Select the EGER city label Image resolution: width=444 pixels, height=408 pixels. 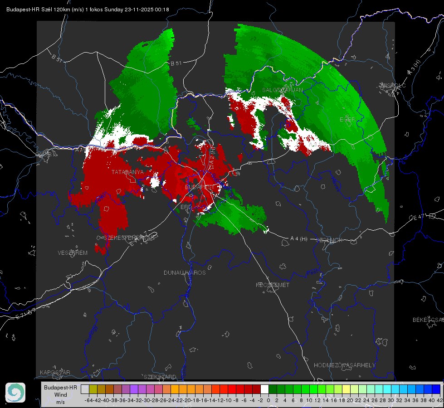pos(347,120)
